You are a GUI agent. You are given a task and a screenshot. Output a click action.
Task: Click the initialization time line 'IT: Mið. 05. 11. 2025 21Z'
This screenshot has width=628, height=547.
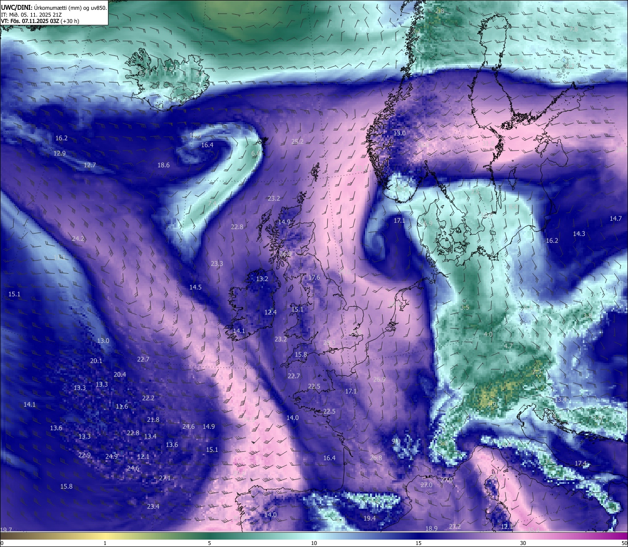[x=31, y=15]
